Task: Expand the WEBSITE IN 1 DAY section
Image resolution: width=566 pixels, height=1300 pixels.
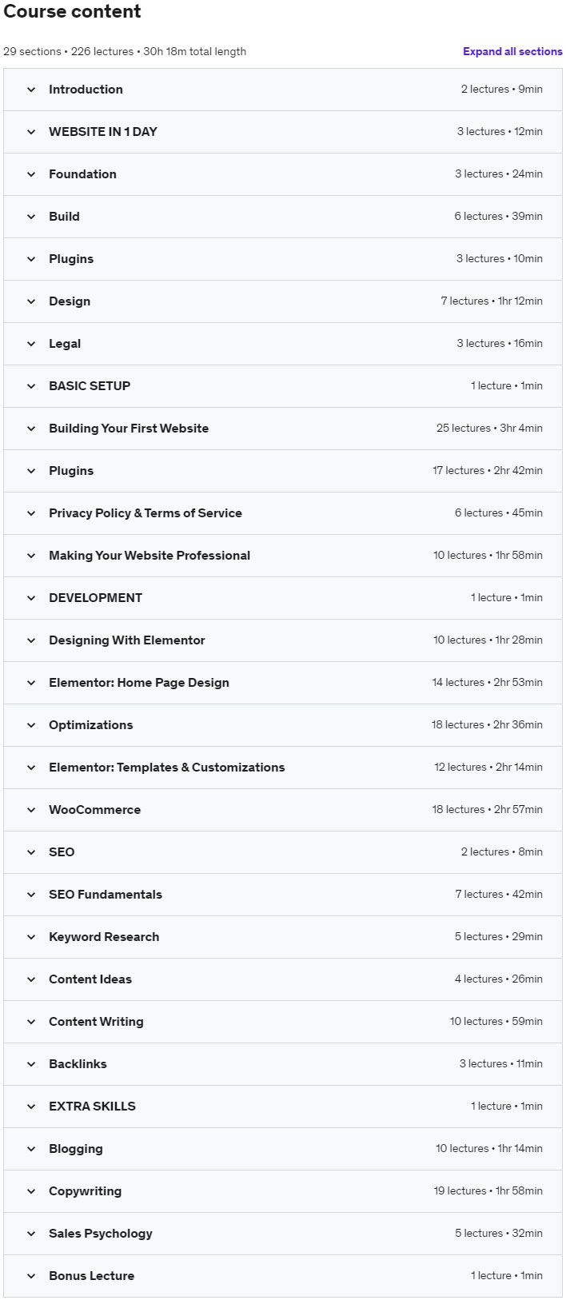Action: tap(102, 132)
